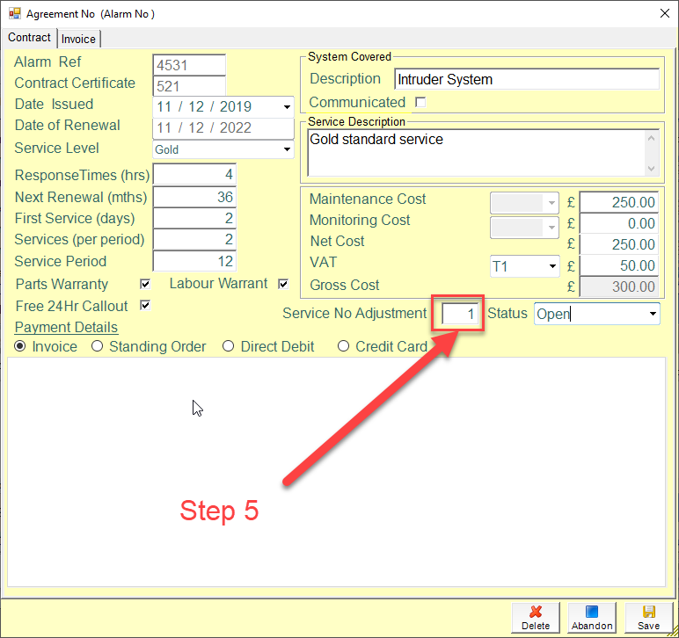Viewport: 679px width, 638px height.
Task: Toggle the Communicated checkbox
Action: [420, 102]
